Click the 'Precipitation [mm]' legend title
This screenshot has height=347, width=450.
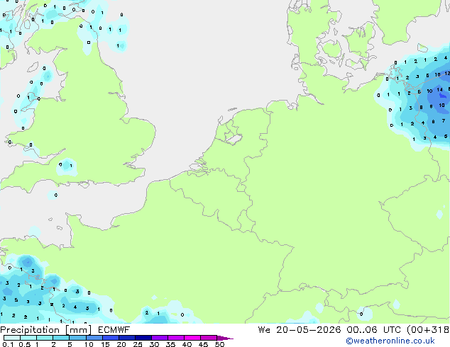45,330
